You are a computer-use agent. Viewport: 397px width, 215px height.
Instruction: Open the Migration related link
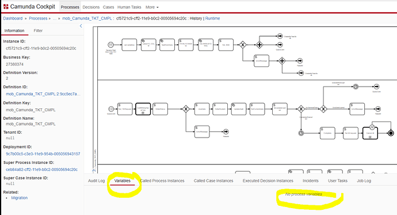19,198
